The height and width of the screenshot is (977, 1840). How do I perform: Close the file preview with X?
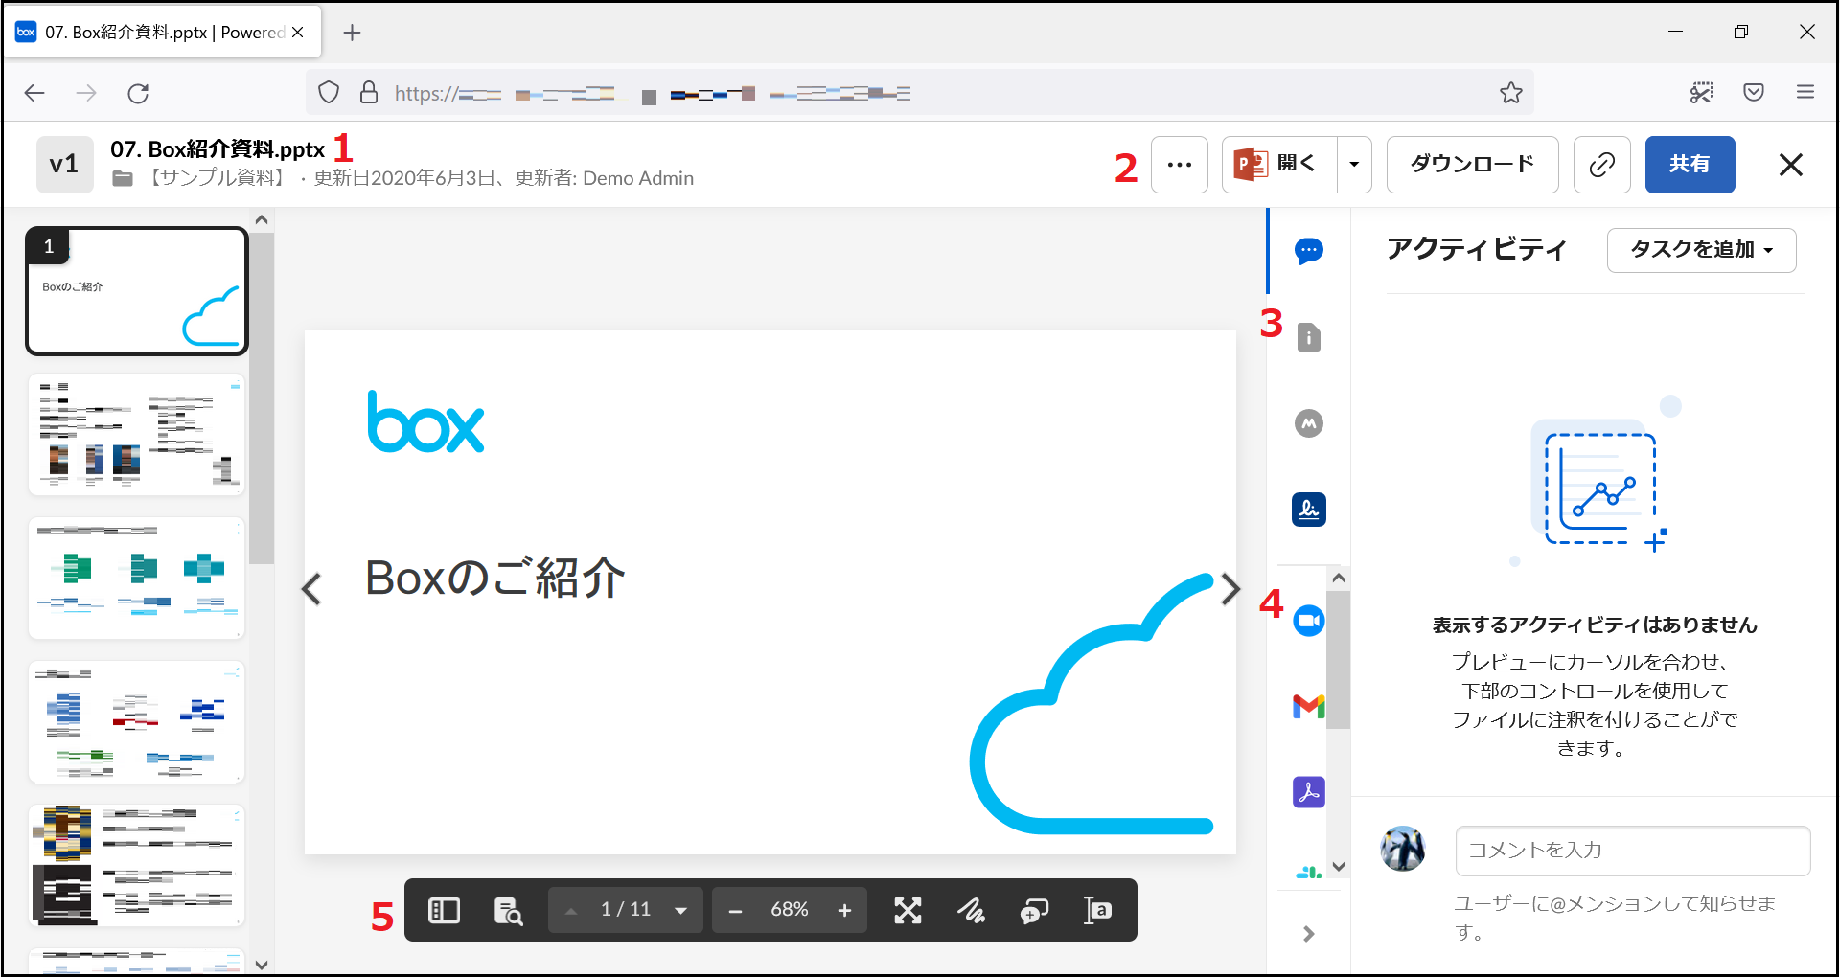[1790, 165]
